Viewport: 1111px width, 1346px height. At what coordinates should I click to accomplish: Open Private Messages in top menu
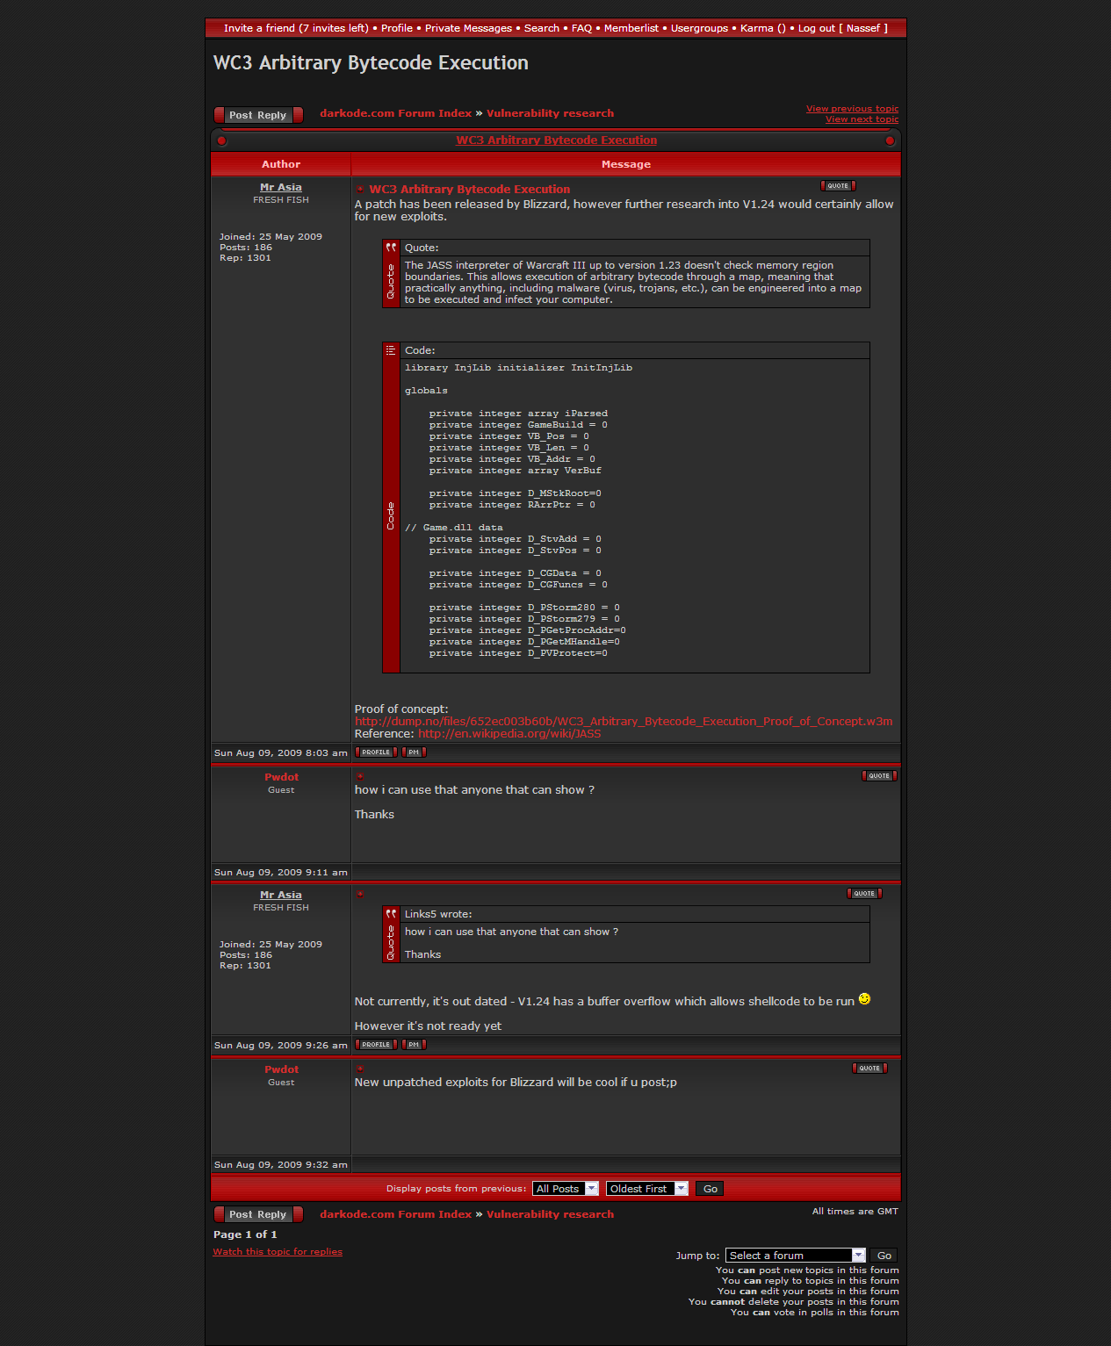468,28
